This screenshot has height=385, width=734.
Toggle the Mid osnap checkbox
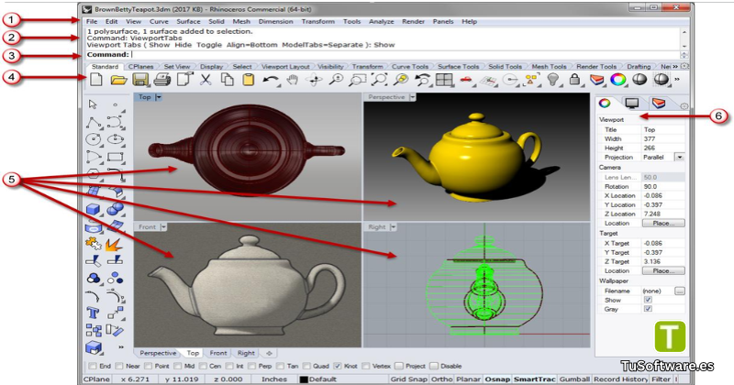[x=177, y=366]
